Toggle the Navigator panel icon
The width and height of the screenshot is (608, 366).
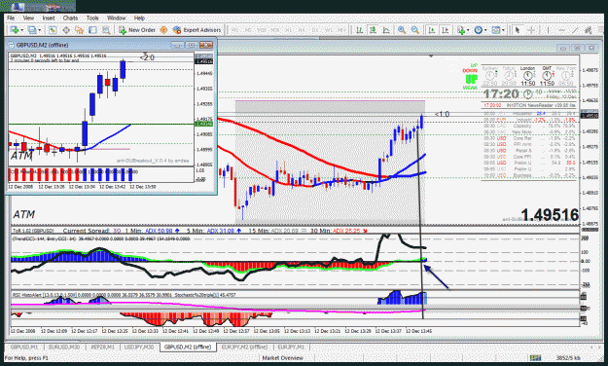(79, 30)
